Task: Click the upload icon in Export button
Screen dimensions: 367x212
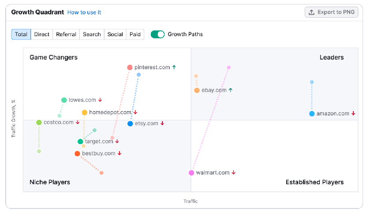Action: click(311, 12)
